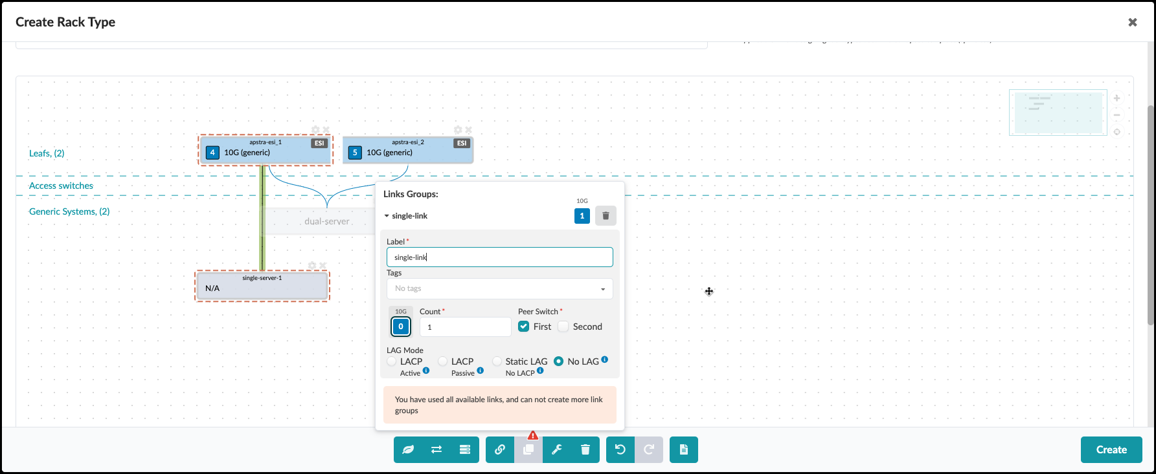Click the zoom in plus on minimap

tap(1117, 98)
